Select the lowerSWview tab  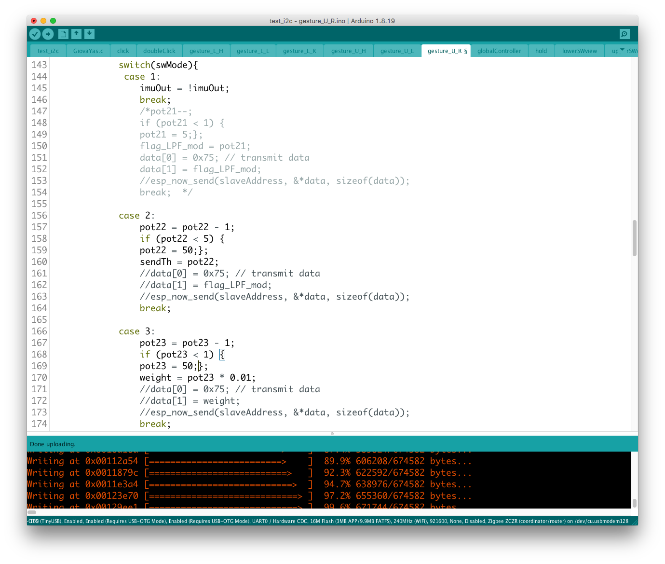579,51
